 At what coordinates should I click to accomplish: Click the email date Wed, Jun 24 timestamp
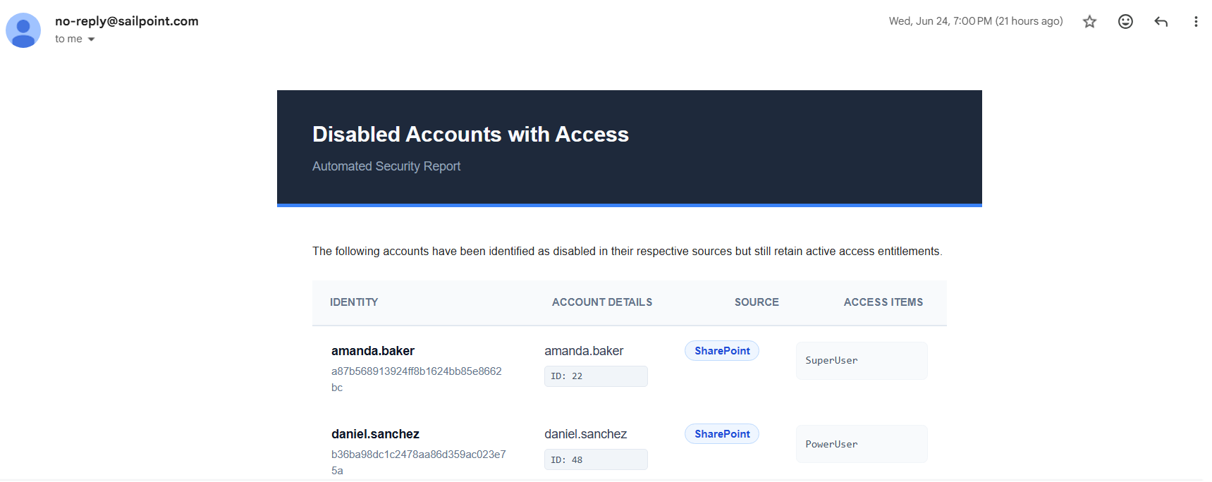(976, 21)
